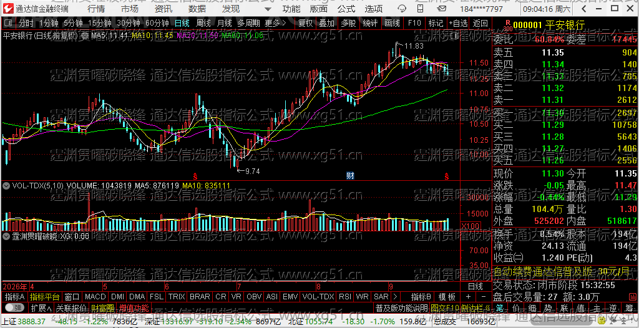Open the mail message icon in the title bar

[x=442, y=9]
